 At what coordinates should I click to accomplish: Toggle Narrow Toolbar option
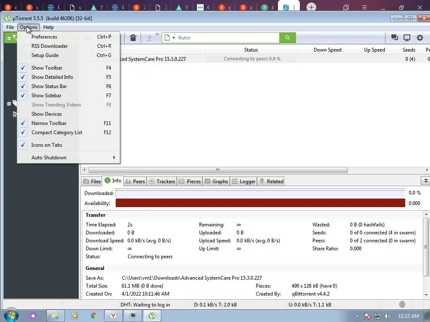coord(68,123)
